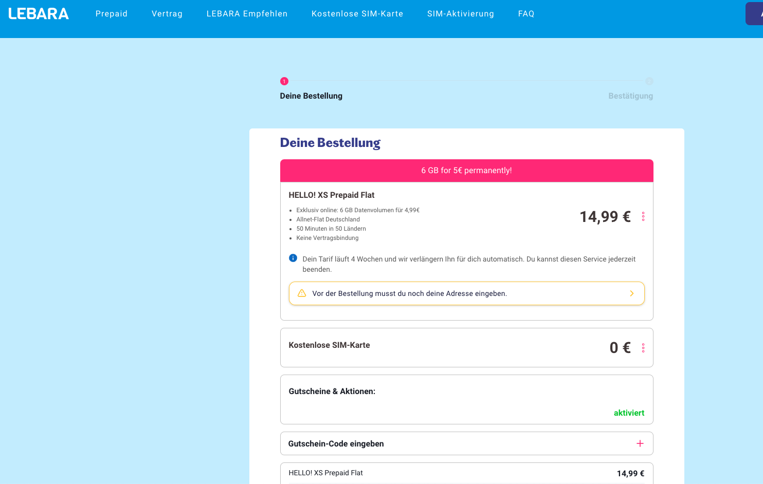Click the Keine Vertragsbindung bullet
Image resolution: width=763 pixels, height=484 pixels.
pos(328,238)
